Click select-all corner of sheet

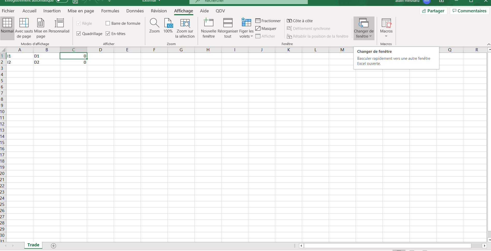[x=3, y=50]
